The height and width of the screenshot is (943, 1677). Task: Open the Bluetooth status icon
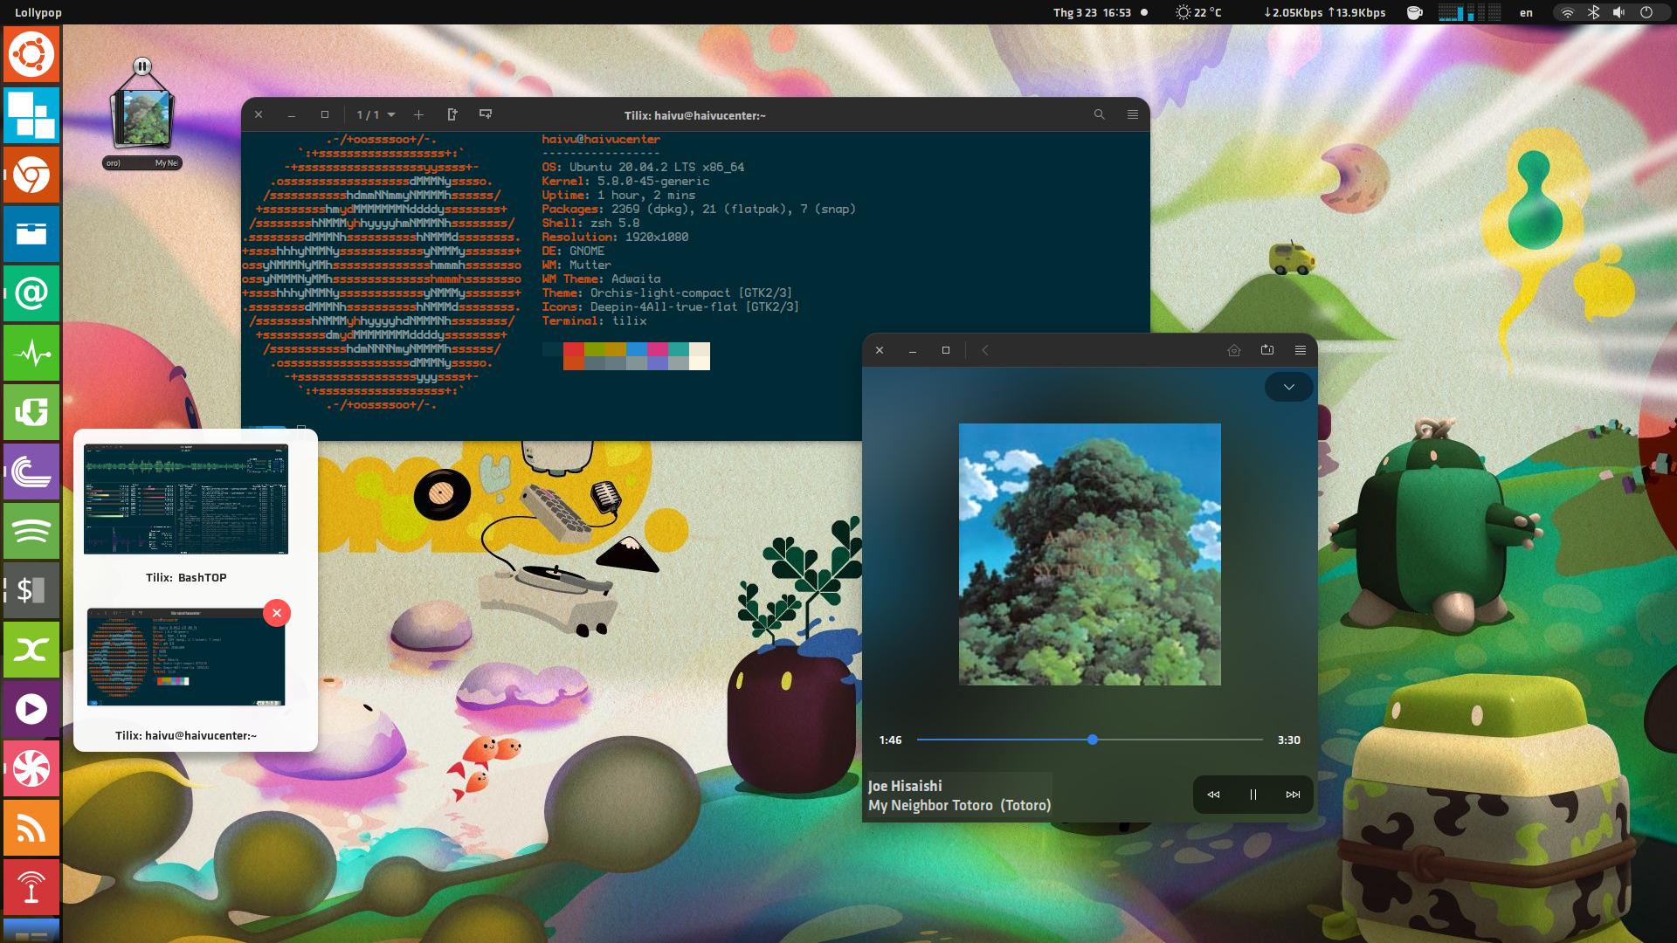pos(1593,12)
